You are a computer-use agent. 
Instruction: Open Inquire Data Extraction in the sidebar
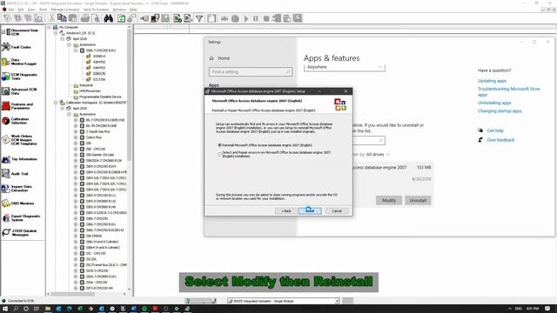tap(17, 189)
